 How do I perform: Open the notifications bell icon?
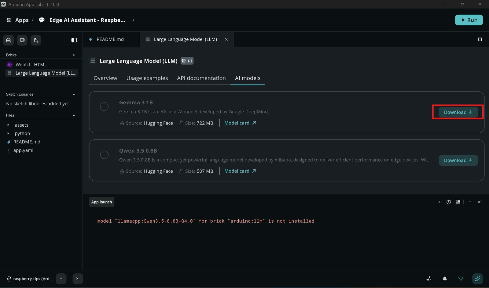click(445, 279)
